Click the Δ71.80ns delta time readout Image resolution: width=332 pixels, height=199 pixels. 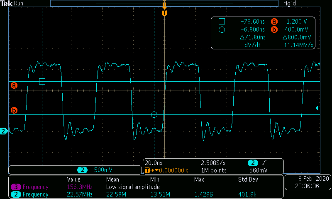[252, 37]
